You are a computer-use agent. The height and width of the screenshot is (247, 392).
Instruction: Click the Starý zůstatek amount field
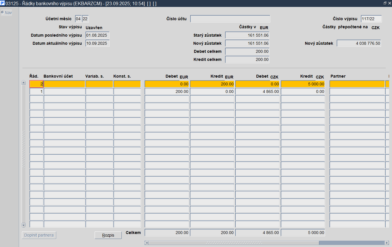(247, 35)
